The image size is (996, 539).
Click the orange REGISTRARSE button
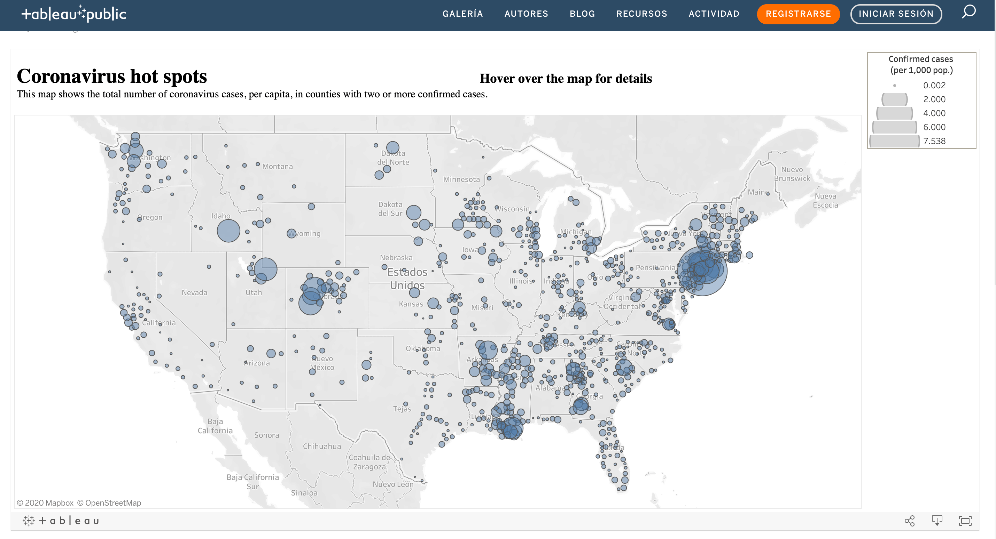[x=798, y=14]
